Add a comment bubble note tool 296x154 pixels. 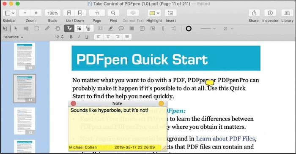121,29
